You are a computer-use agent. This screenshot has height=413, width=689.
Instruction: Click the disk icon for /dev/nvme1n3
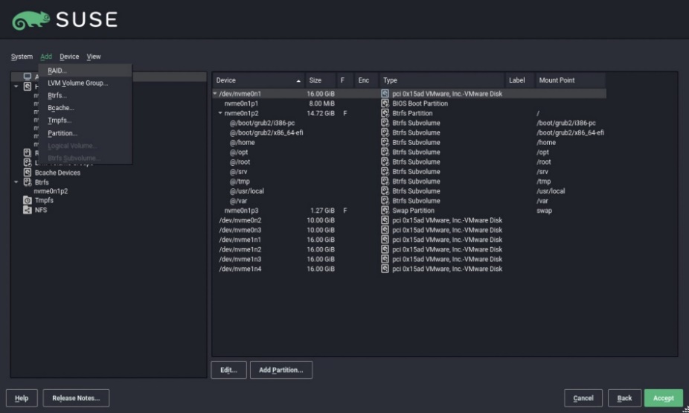pos(385,259)
